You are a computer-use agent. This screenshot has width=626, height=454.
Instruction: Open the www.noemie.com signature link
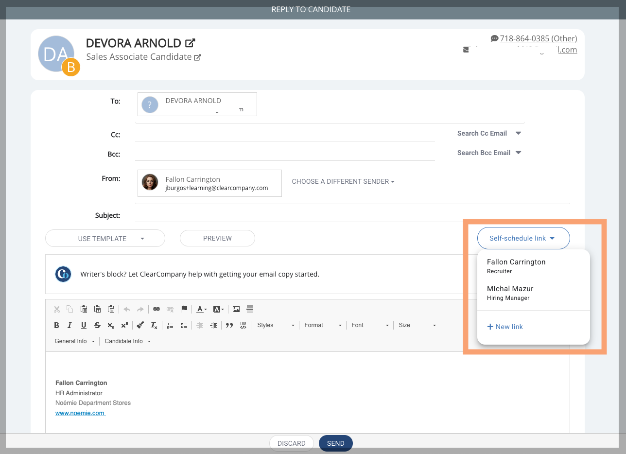coord(80,413)
